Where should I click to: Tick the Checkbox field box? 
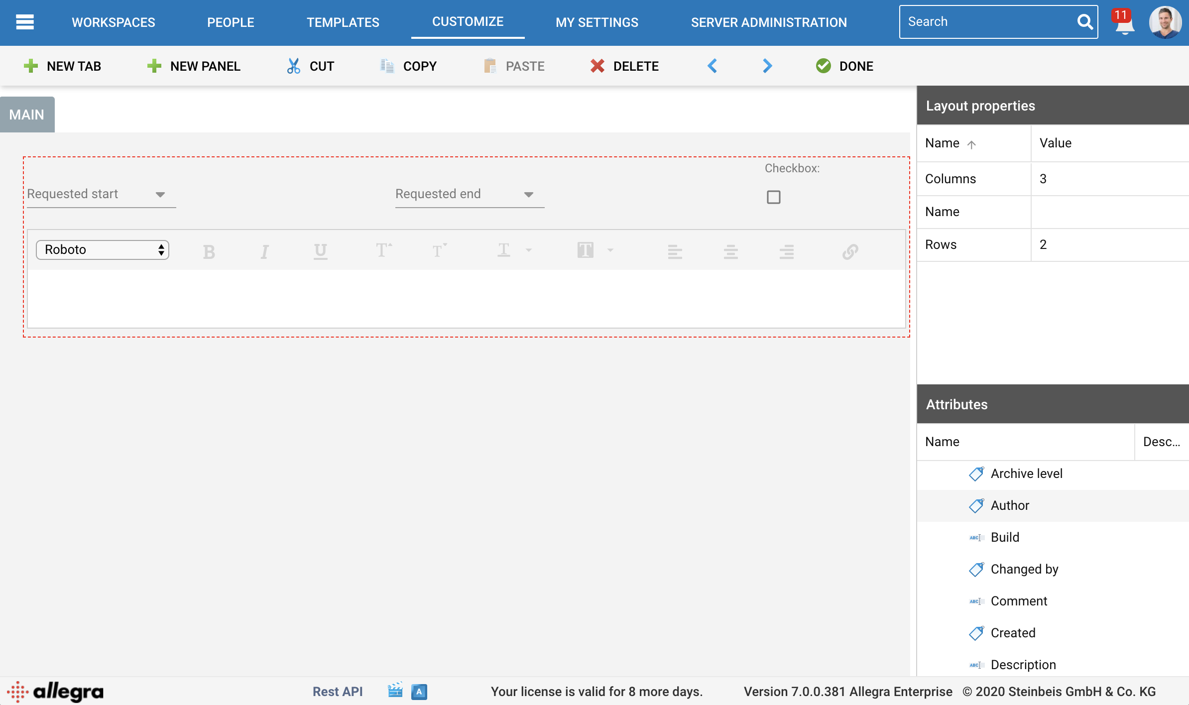click(x=773, y=197)
